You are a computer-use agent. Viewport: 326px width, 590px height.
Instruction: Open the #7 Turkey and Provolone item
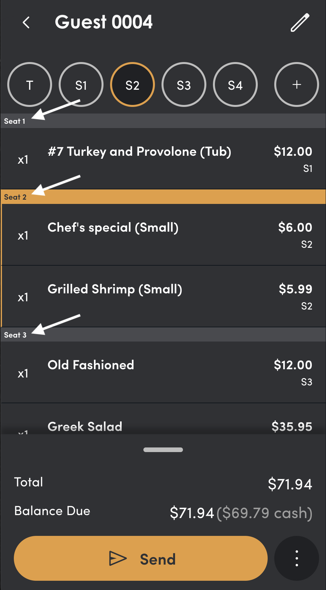[x=163, y=159]
